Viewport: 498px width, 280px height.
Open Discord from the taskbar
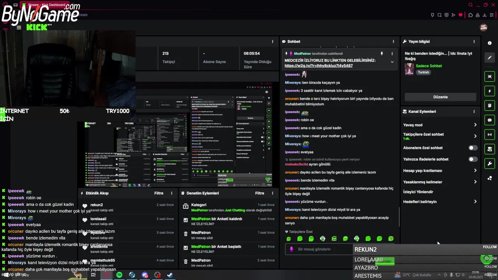145,275
